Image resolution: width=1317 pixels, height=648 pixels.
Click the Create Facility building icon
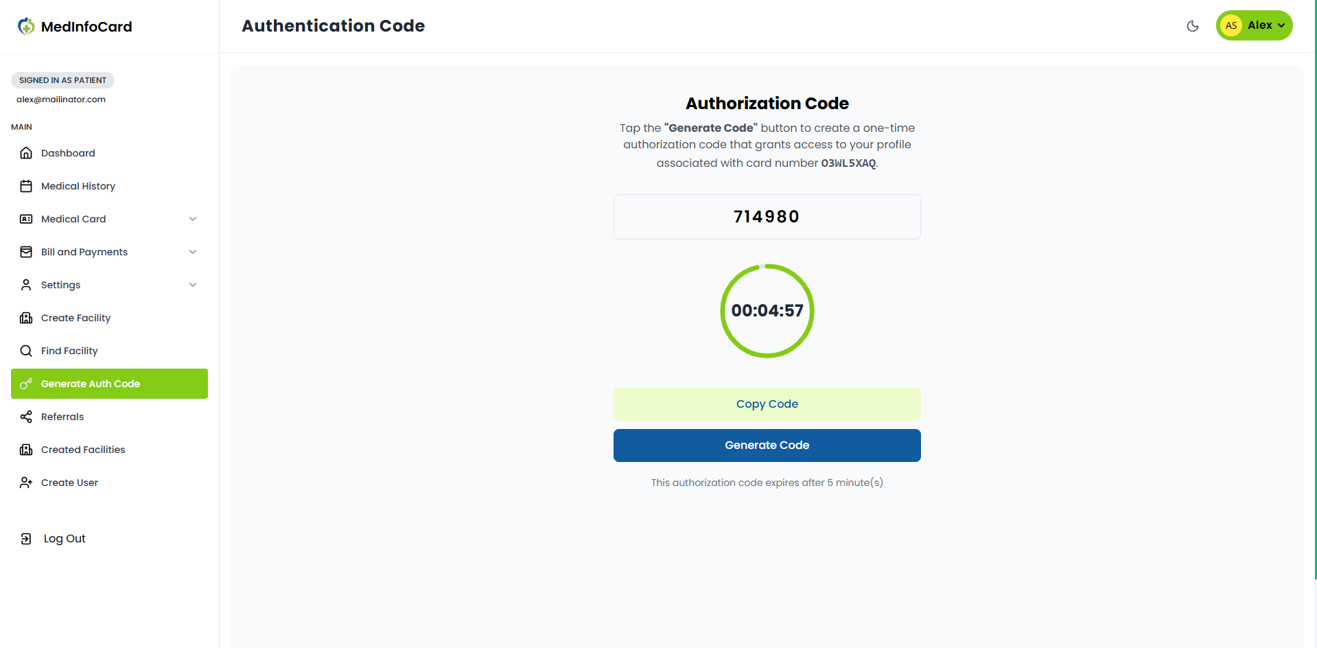[26, 318]
